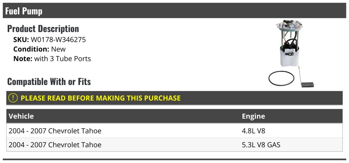Image resolution: width=349 pixels, height=163 pixels.
Task: Click the Vehicle column header
Action: pyautogui.click(x=21, y=116)
